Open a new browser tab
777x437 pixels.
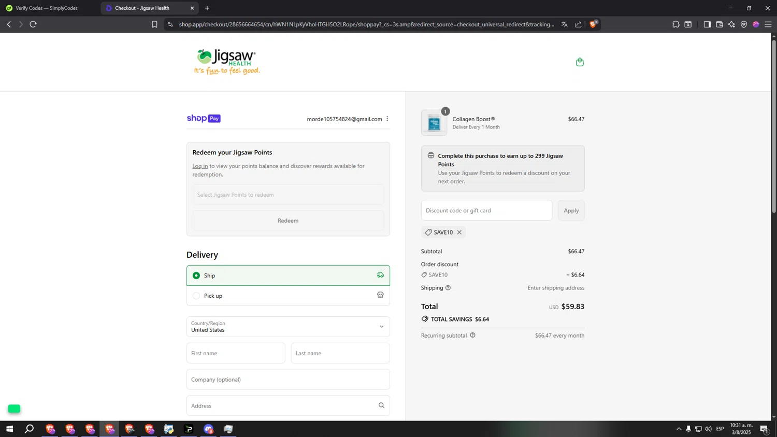point(207,8)
